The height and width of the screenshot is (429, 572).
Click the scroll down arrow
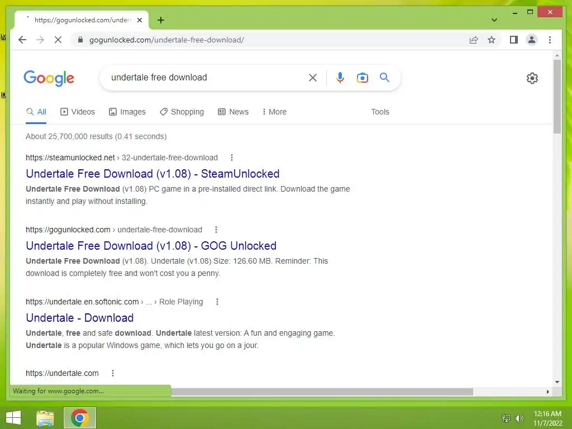pyautogui.click(x=557, y=382)
